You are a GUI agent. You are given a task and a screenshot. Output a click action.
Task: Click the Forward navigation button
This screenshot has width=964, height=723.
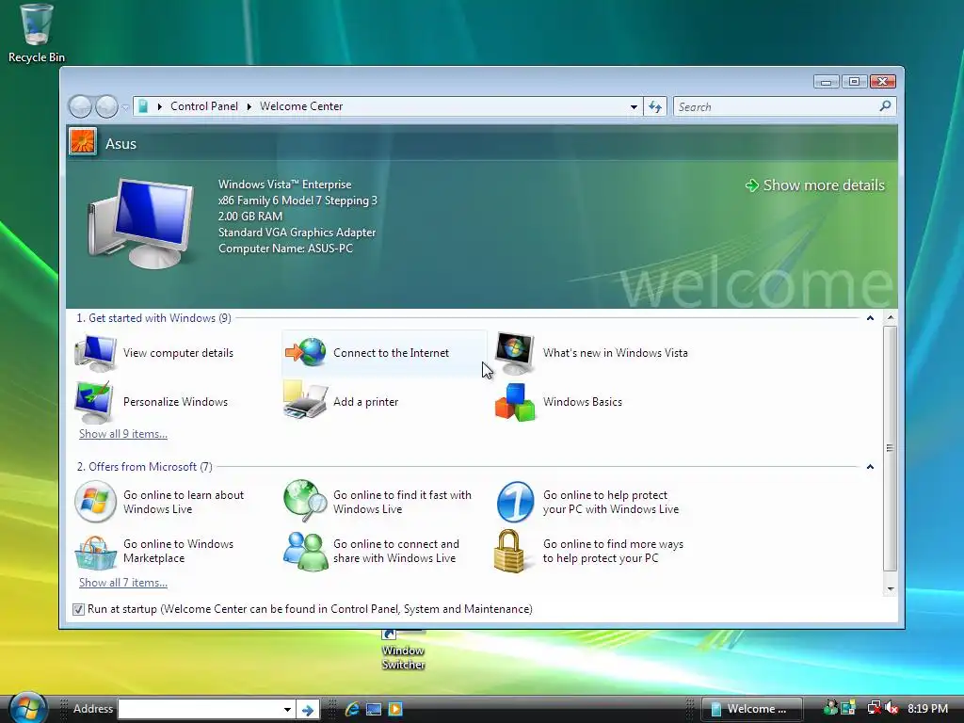(106, 106)
